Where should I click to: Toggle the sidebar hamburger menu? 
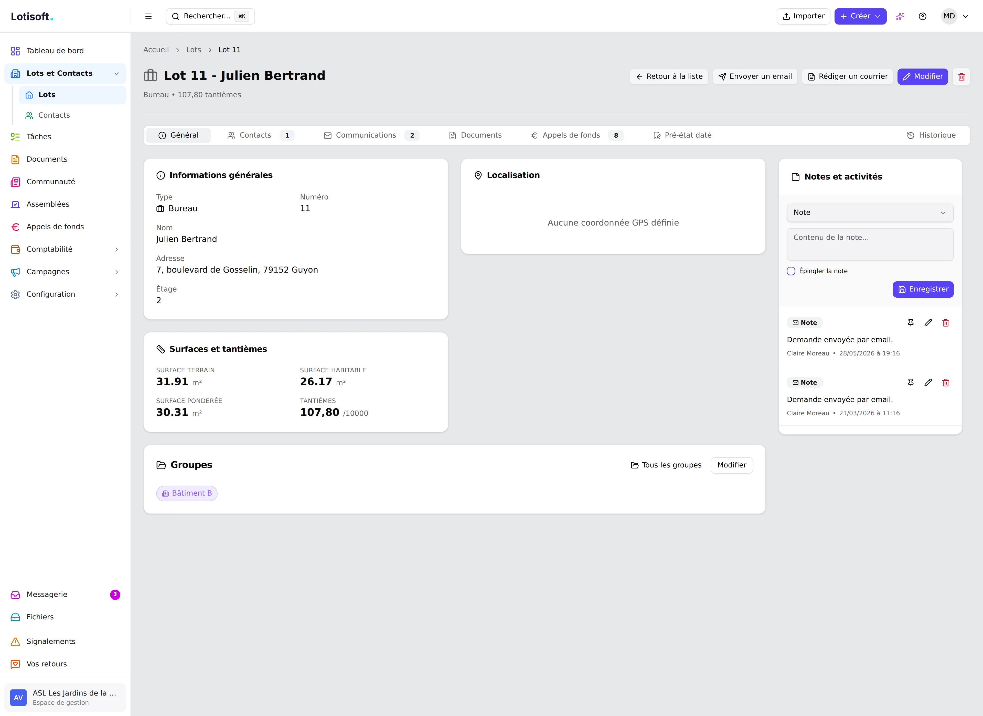(148, 16)
